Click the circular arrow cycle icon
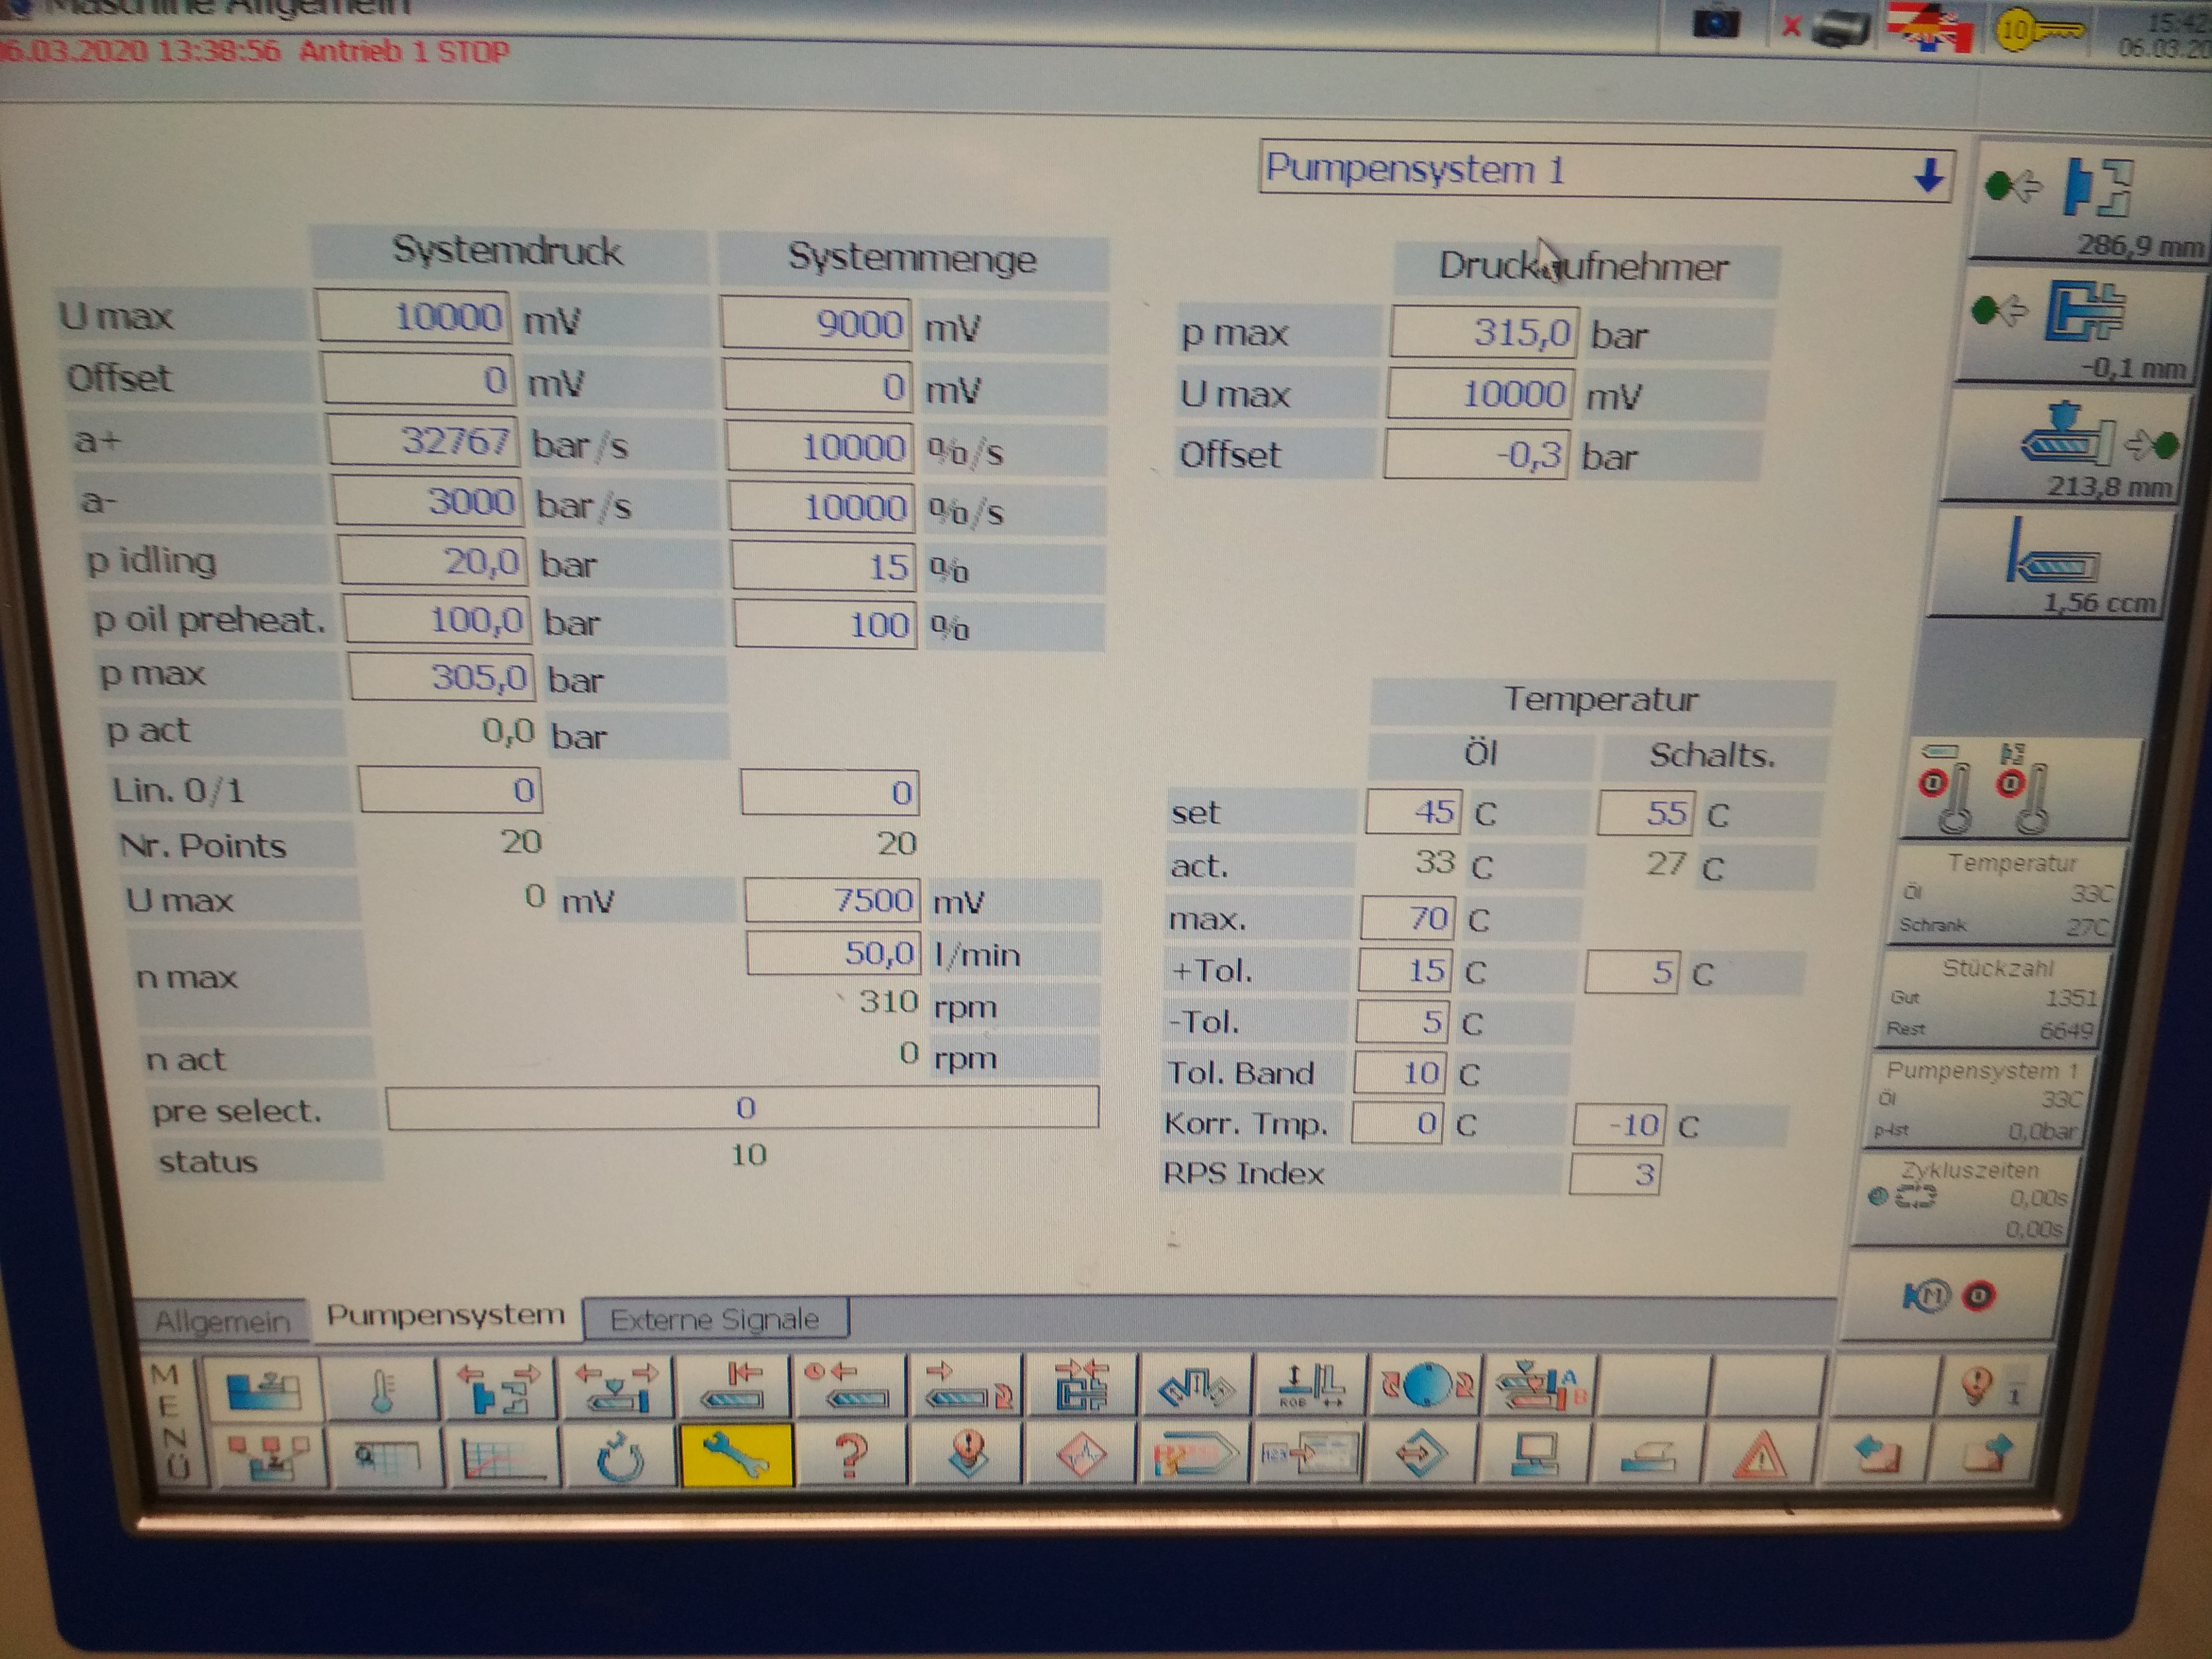This screenshot has height=1659, width=2212. point(620,1457)
